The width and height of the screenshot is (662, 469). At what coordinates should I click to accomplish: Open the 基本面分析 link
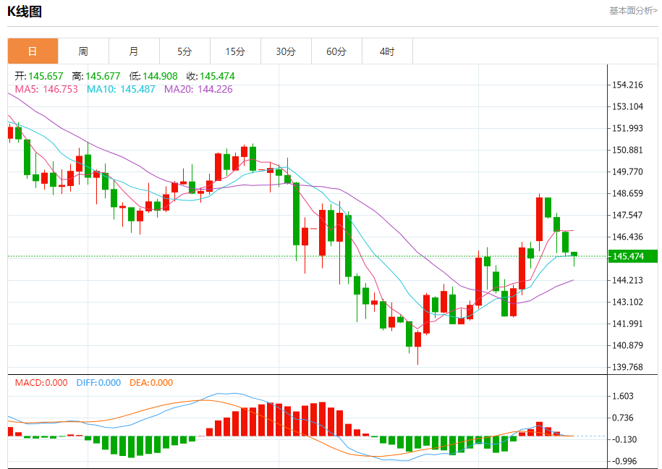click(x=633, y=11)
